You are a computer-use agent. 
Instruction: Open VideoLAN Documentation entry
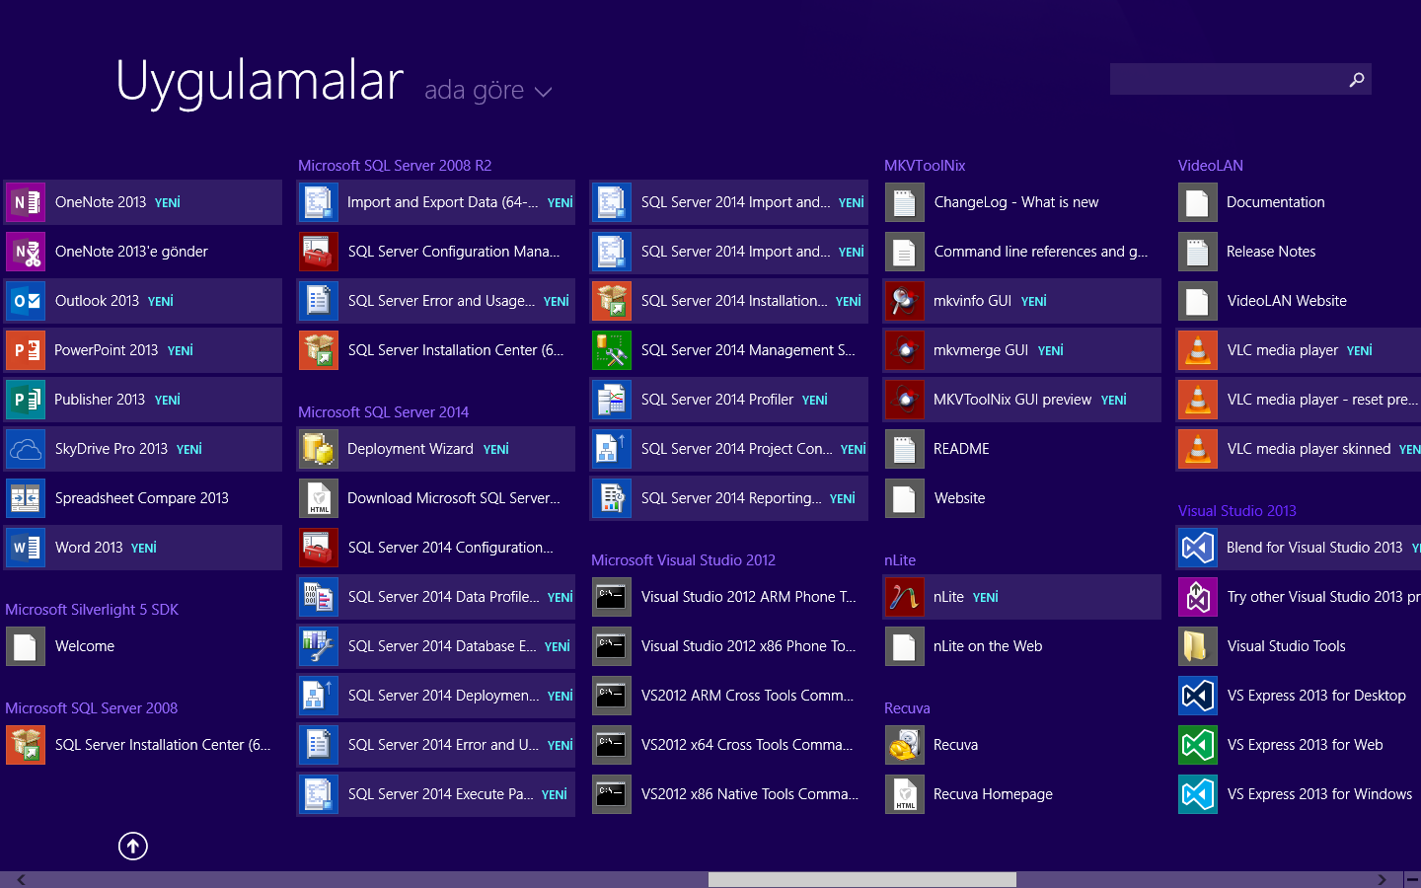pos(1299,202)
